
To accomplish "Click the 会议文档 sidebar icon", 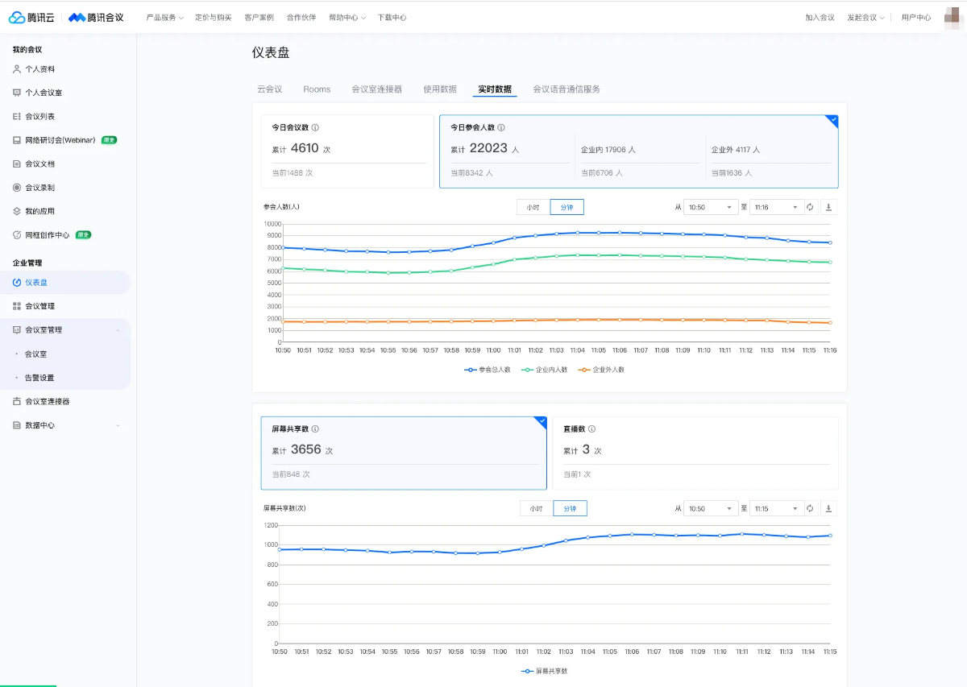I will (x=17, y=163).
